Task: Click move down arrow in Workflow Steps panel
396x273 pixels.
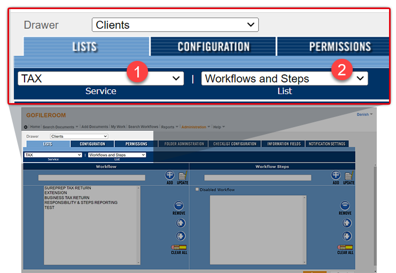Action: pos(347,236)
